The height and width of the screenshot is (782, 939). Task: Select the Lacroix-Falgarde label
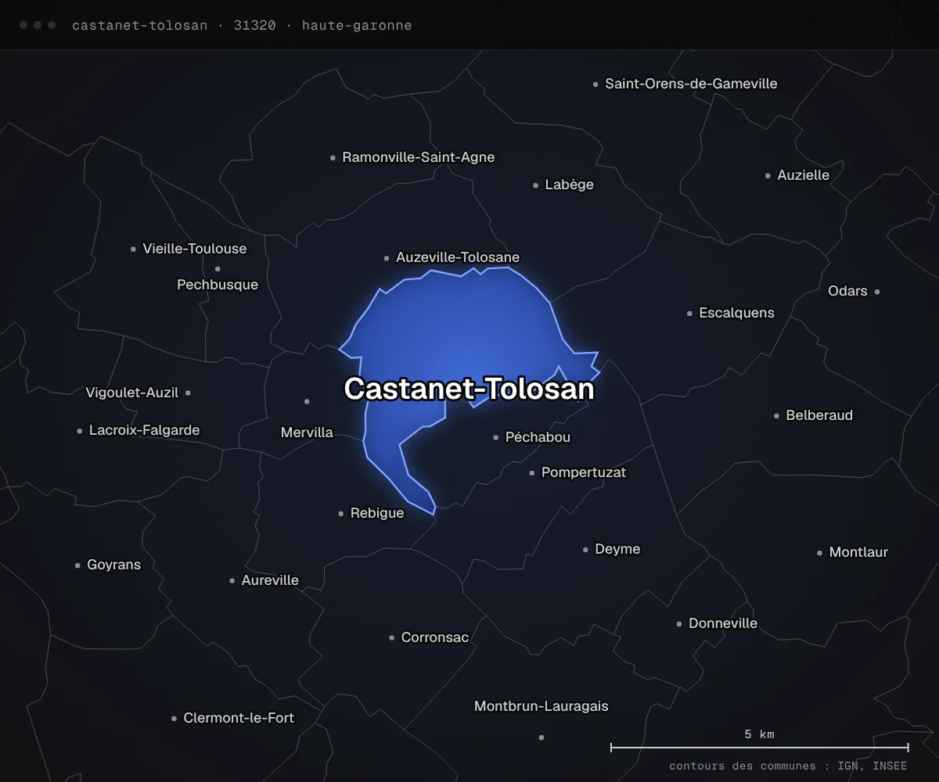pyautogui.click(x=144, y=430)
